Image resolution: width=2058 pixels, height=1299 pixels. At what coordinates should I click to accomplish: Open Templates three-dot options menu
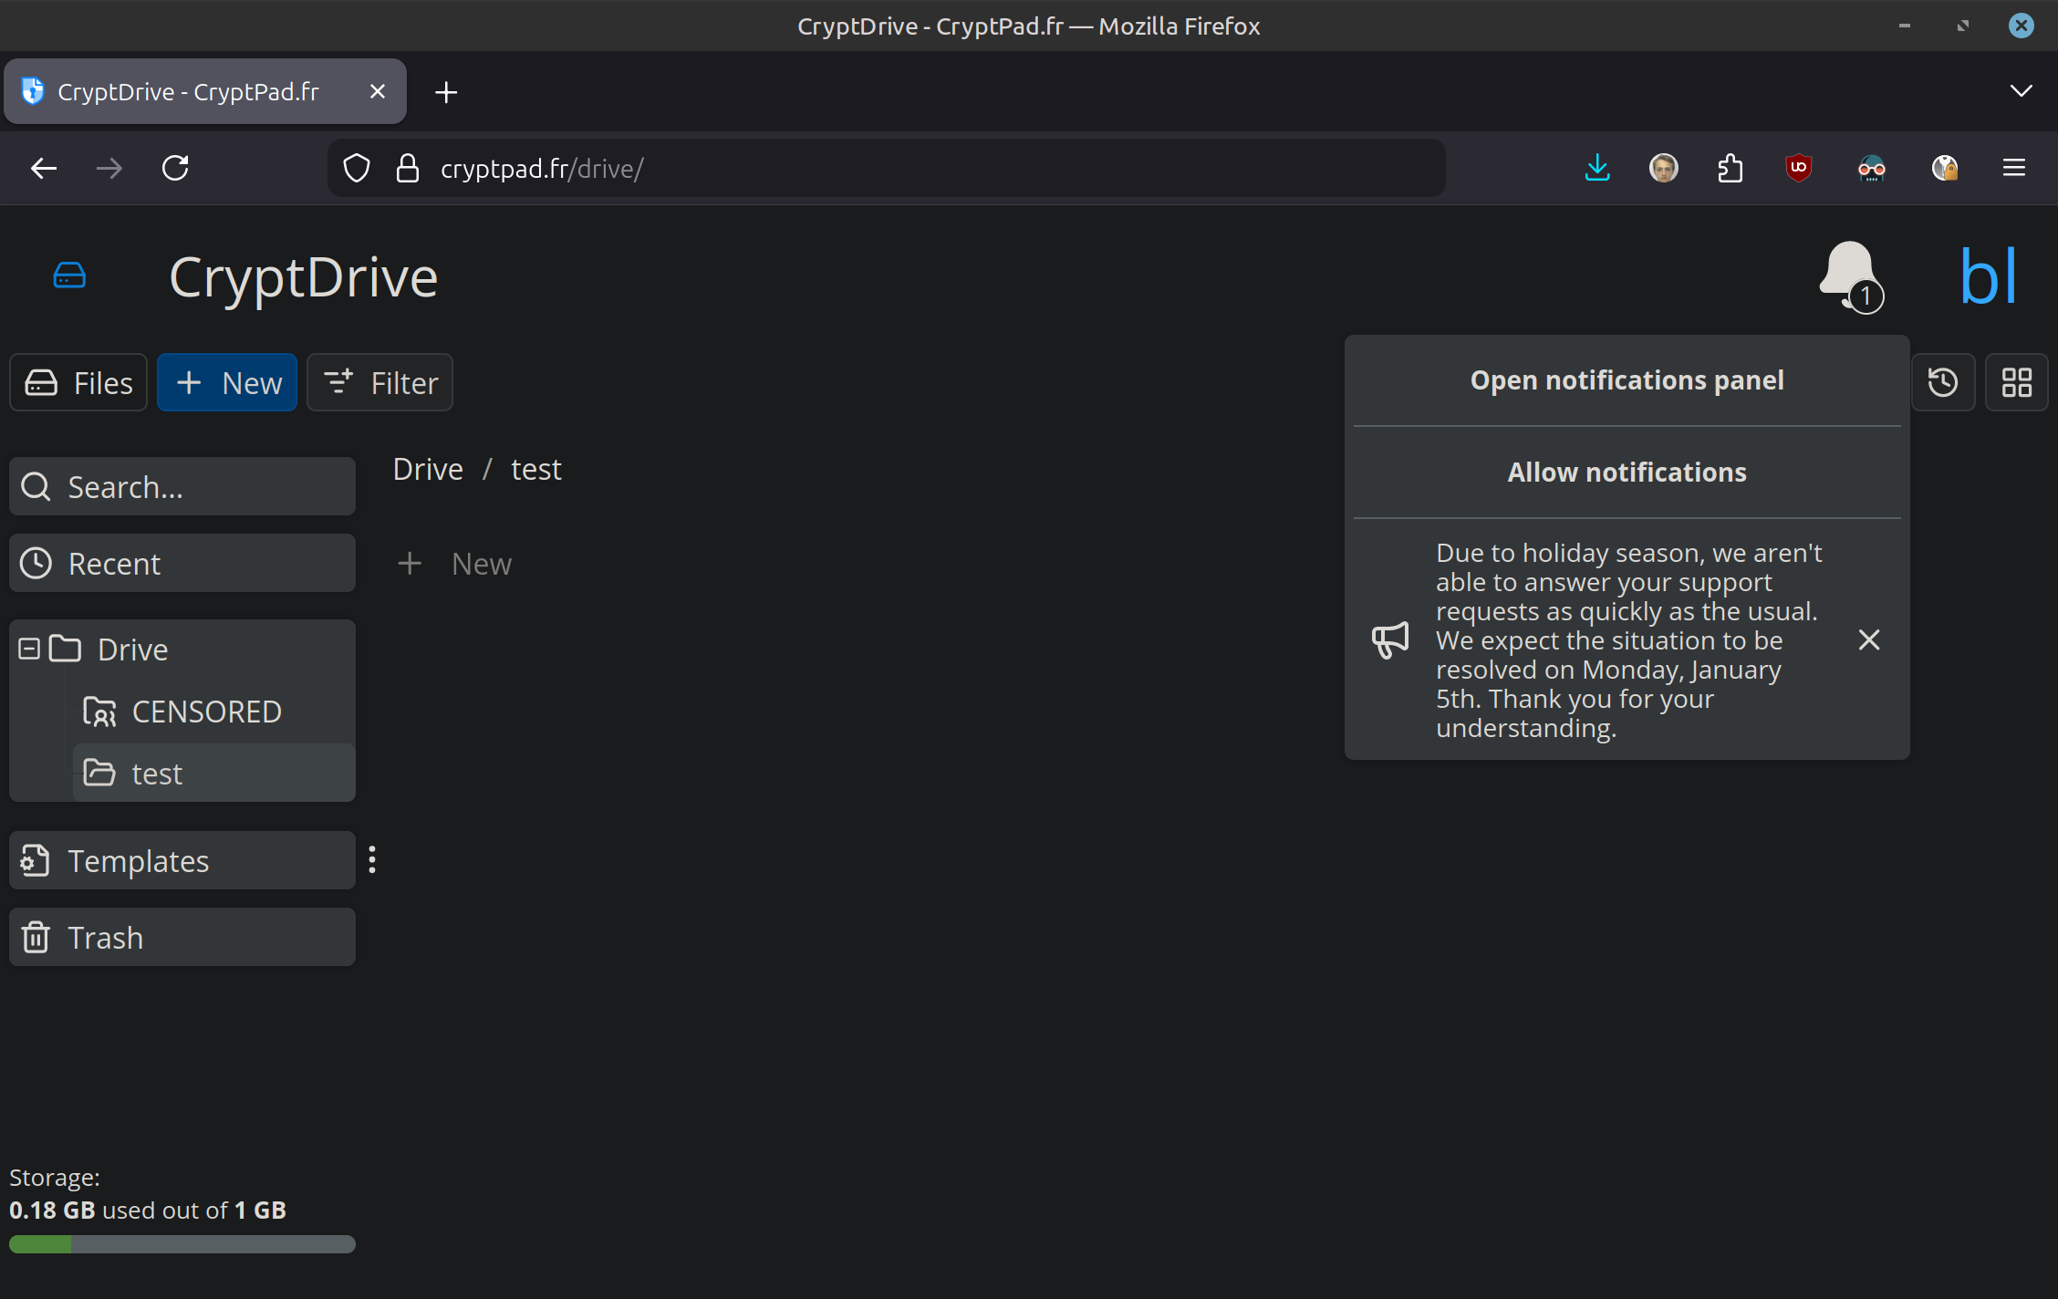(x=372, y=859)
